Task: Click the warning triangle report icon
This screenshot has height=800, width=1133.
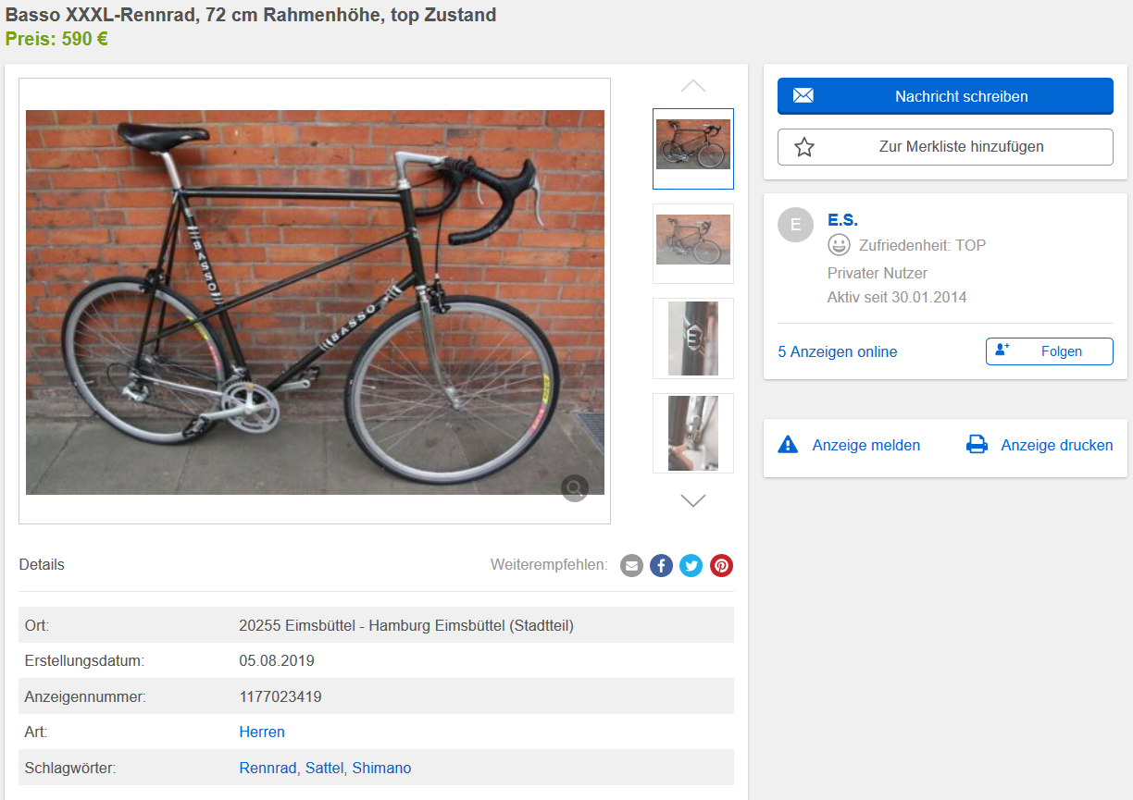Action: tap(788, 445)
